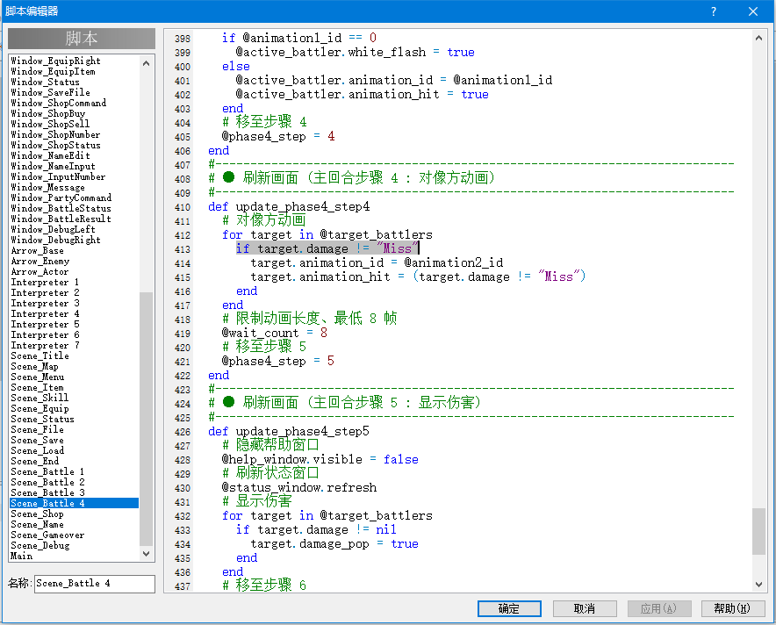
Task: Click the code editor scrollbar thumb
Action: pyautogui.click(x=758, y=531)
